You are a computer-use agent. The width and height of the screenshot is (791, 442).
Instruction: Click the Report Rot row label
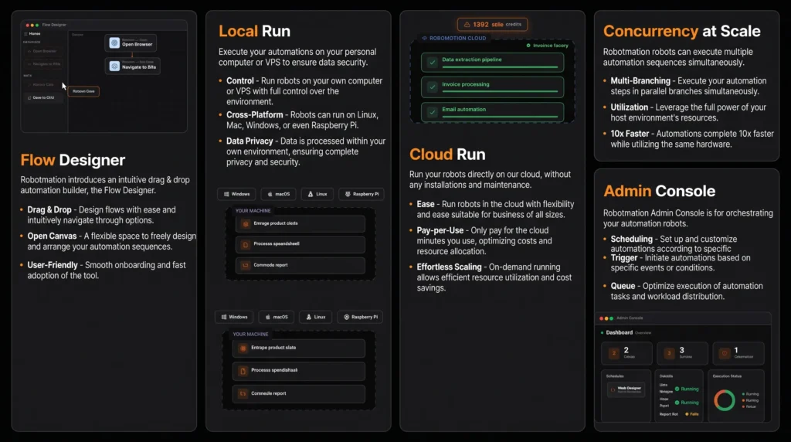(668, 414)
